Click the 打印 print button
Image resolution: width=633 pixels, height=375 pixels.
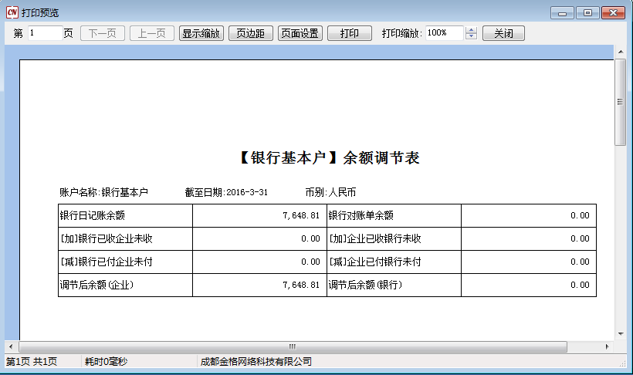pos(350,33)
